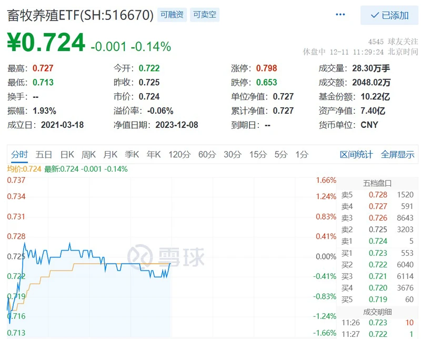Click the 成交量 value 28.30万手

pos(371,68)
